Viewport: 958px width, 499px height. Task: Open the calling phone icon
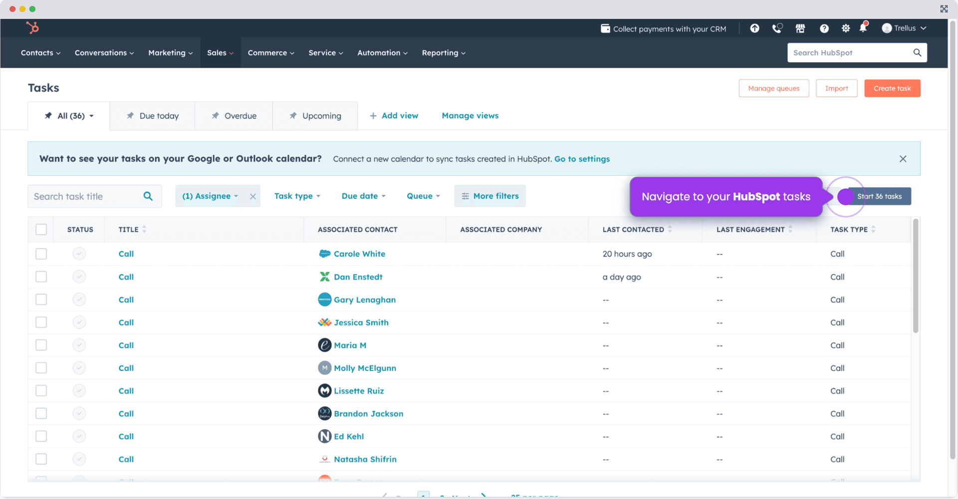tap(777, 28)
